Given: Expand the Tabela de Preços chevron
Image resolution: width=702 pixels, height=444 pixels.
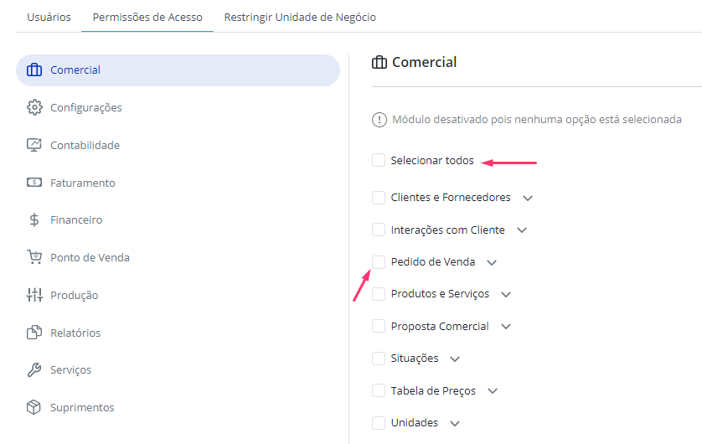Looking at the screenshot, I should click(x=493, y=391).
